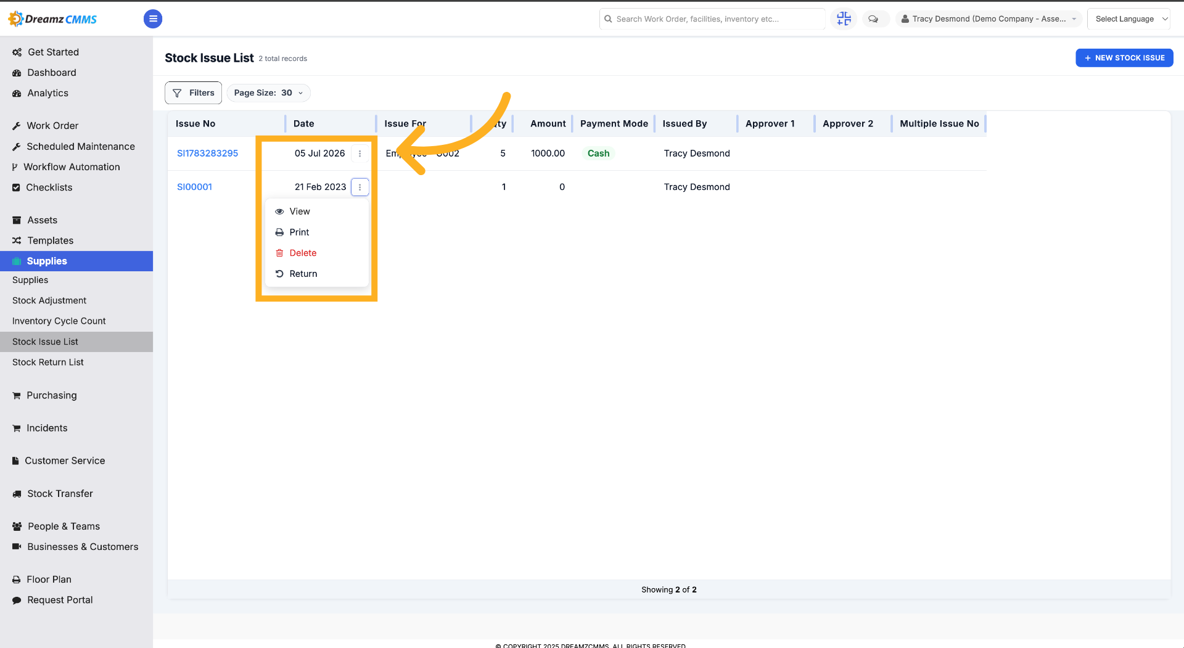Click three-dot menu for 21 Feb 2023 row
The height and width of the screenshot is (648, 1184).
tap(360, 187)
